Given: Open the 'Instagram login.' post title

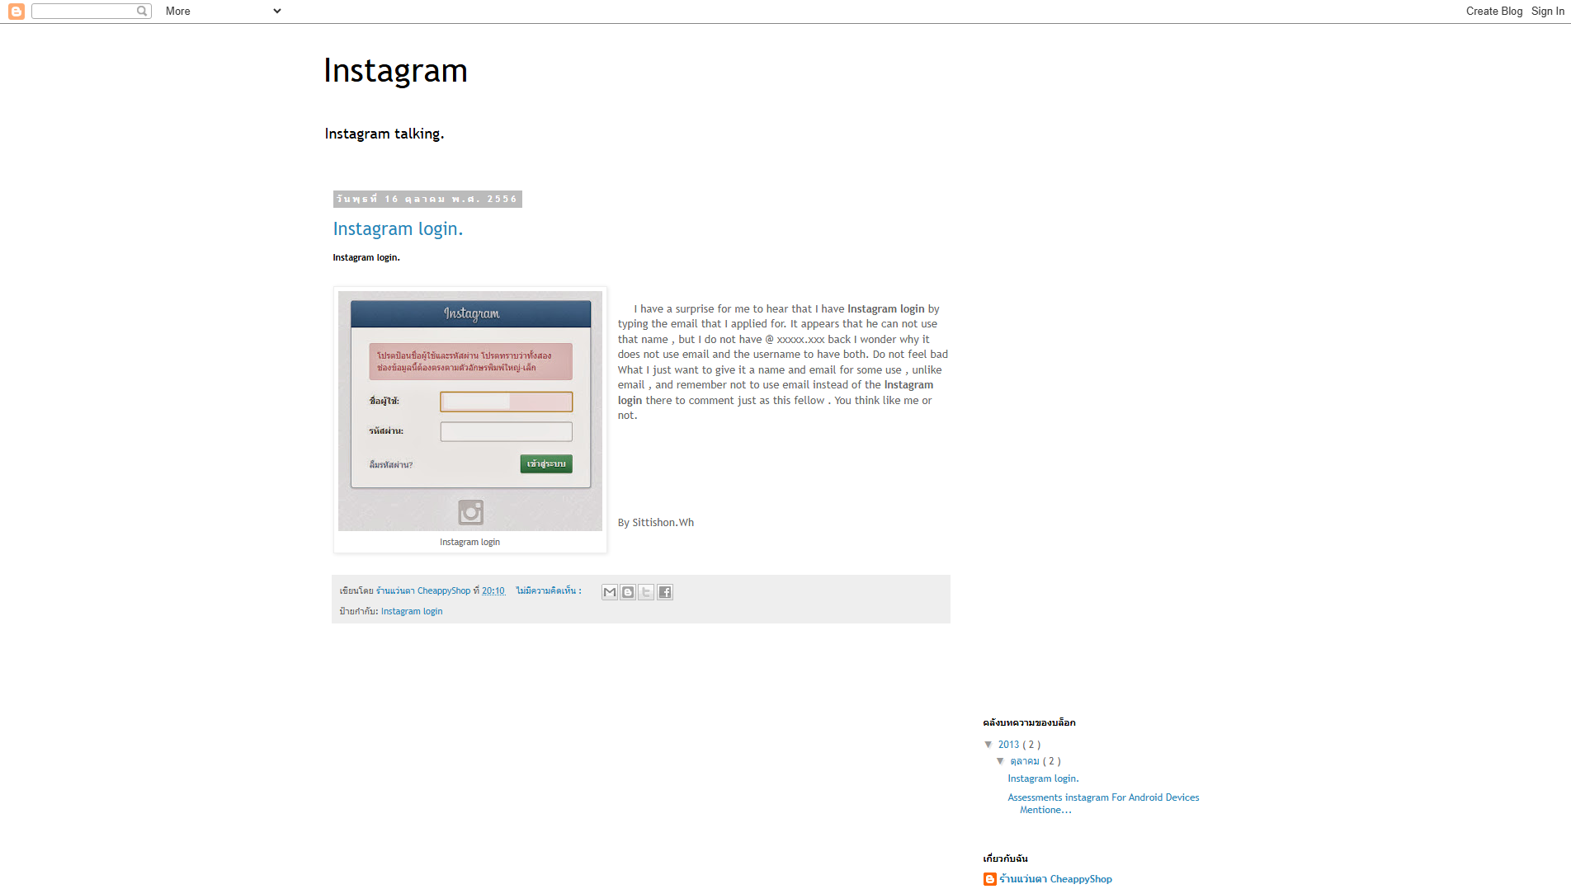Looking at the screenshot, I should [398, 228].
